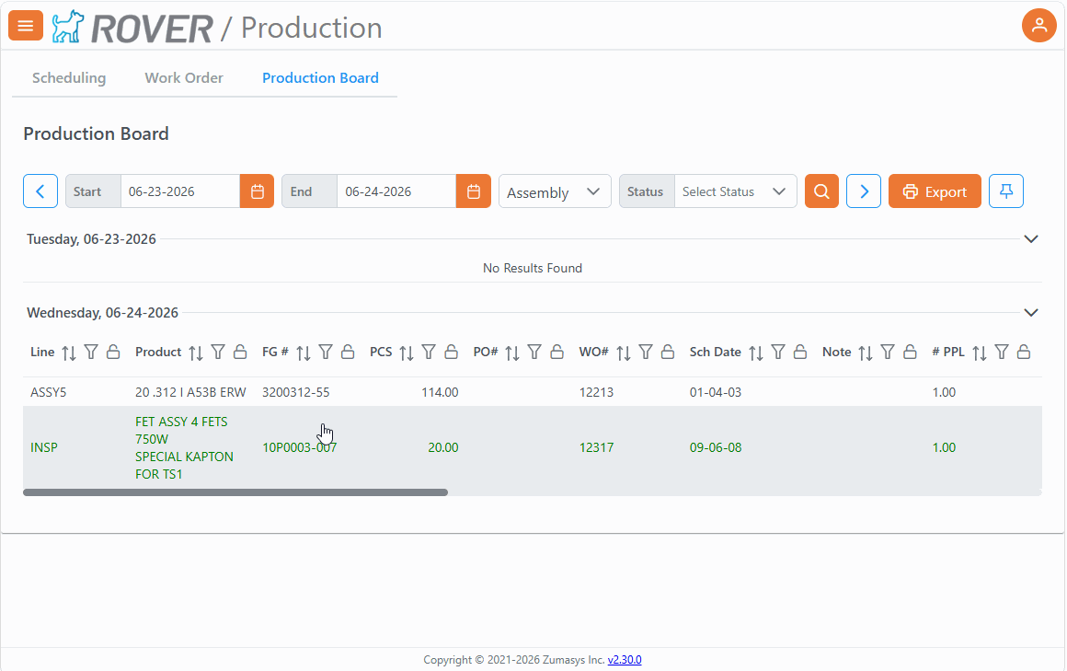Toggle lock on the FG # column

tap(348, 353)
